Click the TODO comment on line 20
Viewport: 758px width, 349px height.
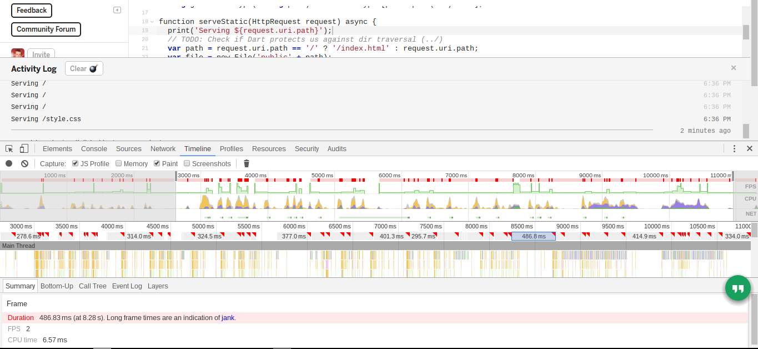click(x=305, y=39)
